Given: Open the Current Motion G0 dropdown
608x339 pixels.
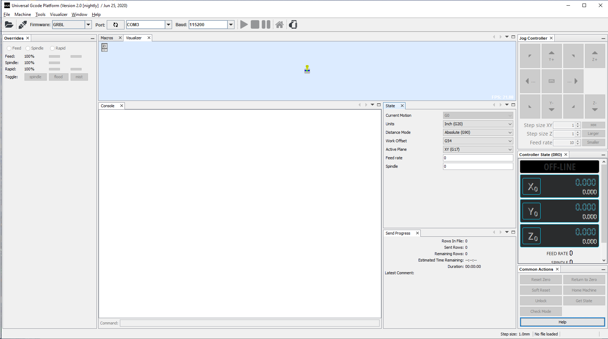Looking at the screenshot, I should coord(478,115).
